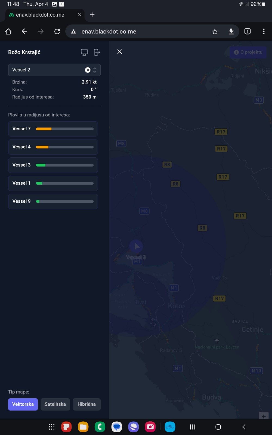
Task: Open the monitor display icon in sidebar
Action: click(x=84, y=52)
